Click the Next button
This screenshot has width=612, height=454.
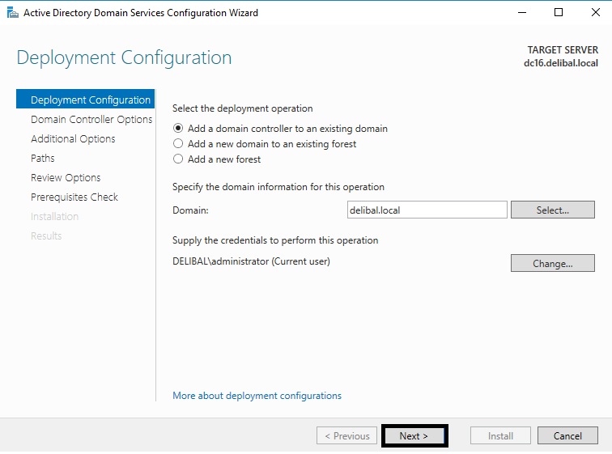pyautogui.click(x=414, y=435)
